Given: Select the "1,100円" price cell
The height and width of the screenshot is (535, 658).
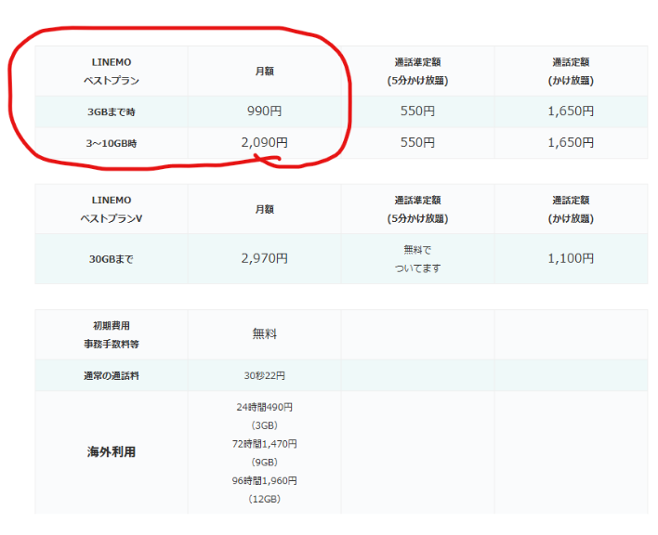Looking at the screenshot, I should tap(571, 258).
